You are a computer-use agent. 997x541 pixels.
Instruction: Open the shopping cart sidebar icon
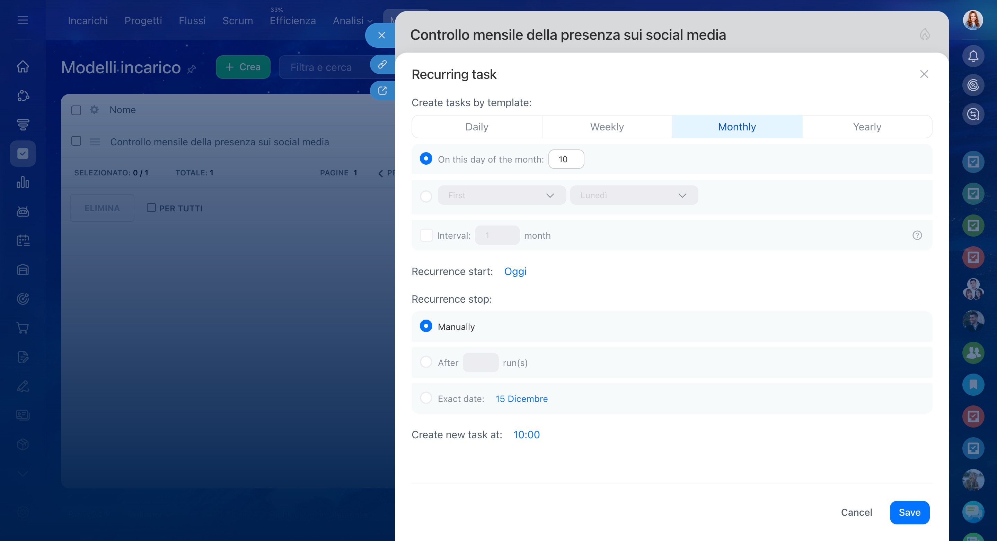23,328
